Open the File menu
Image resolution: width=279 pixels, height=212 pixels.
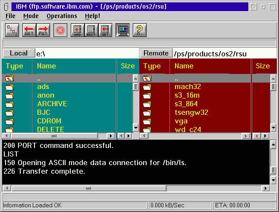(x=10, y=16)
